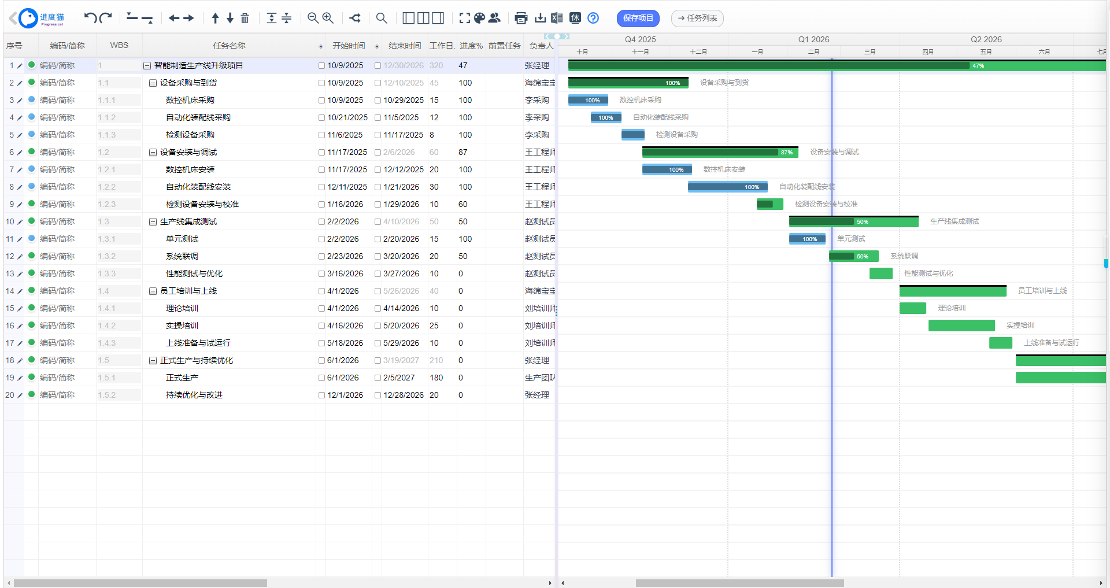Redo the last undone action
Viewport: 1110px width, 588px height.
[x=105, y=18]
